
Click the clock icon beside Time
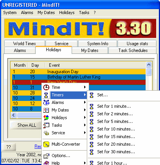46,87
